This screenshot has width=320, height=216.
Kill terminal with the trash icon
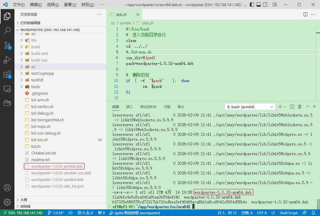coord(300,107)
